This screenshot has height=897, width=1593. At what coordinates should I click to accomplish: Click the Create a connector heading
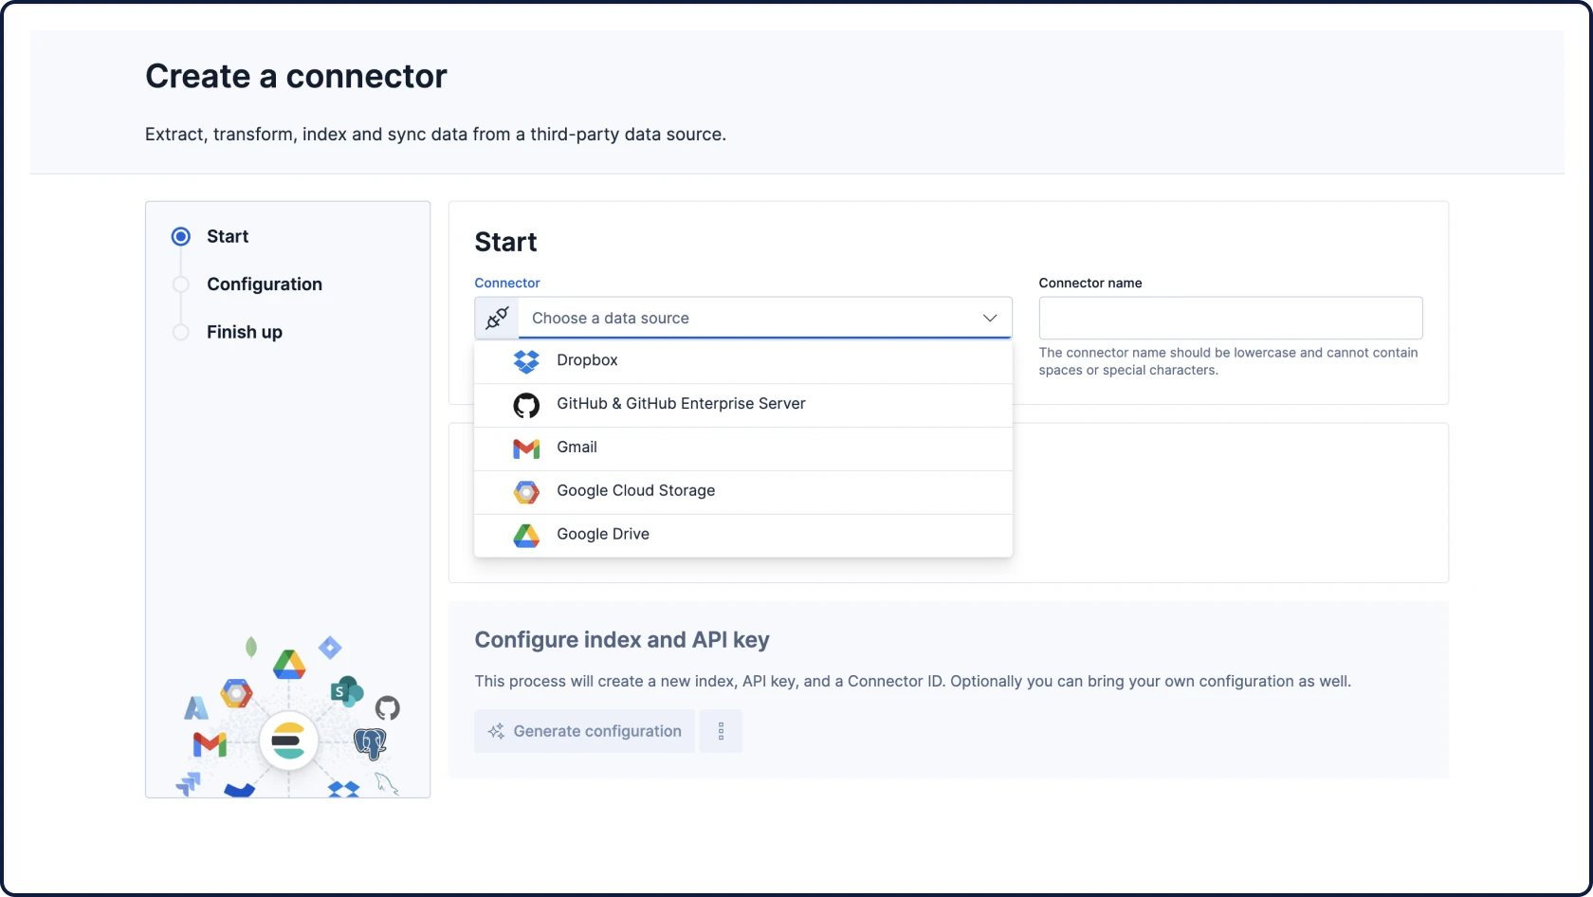(x=296, y=76)
